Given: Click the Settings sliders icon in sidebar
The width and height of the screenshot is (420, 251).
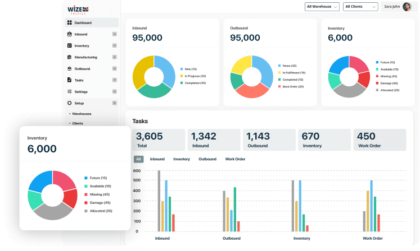Looking at the screenshot, I should click(70, 92).
